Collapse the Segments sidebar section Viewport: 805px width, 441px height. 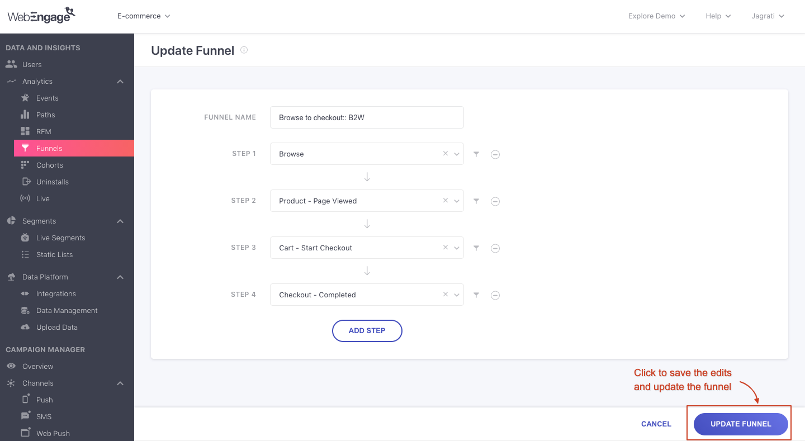(x=120, y=221)
